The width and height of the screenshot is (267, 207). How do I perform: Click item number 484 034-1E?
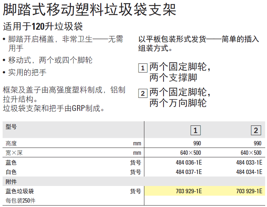click(x=249, y=172)
